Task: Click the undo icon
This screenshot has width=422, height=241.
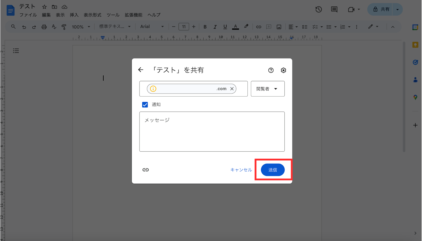Action: click(24, 27)
